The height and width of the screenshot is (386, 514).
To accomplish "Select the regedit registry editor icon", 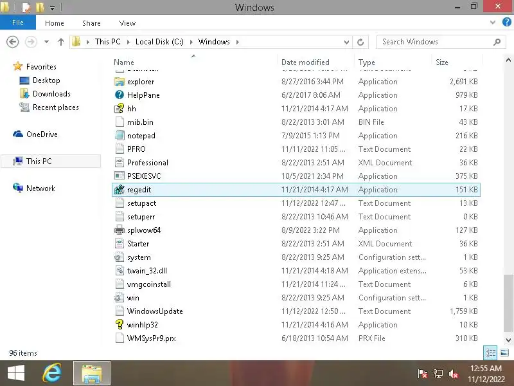I will (120, 190).
